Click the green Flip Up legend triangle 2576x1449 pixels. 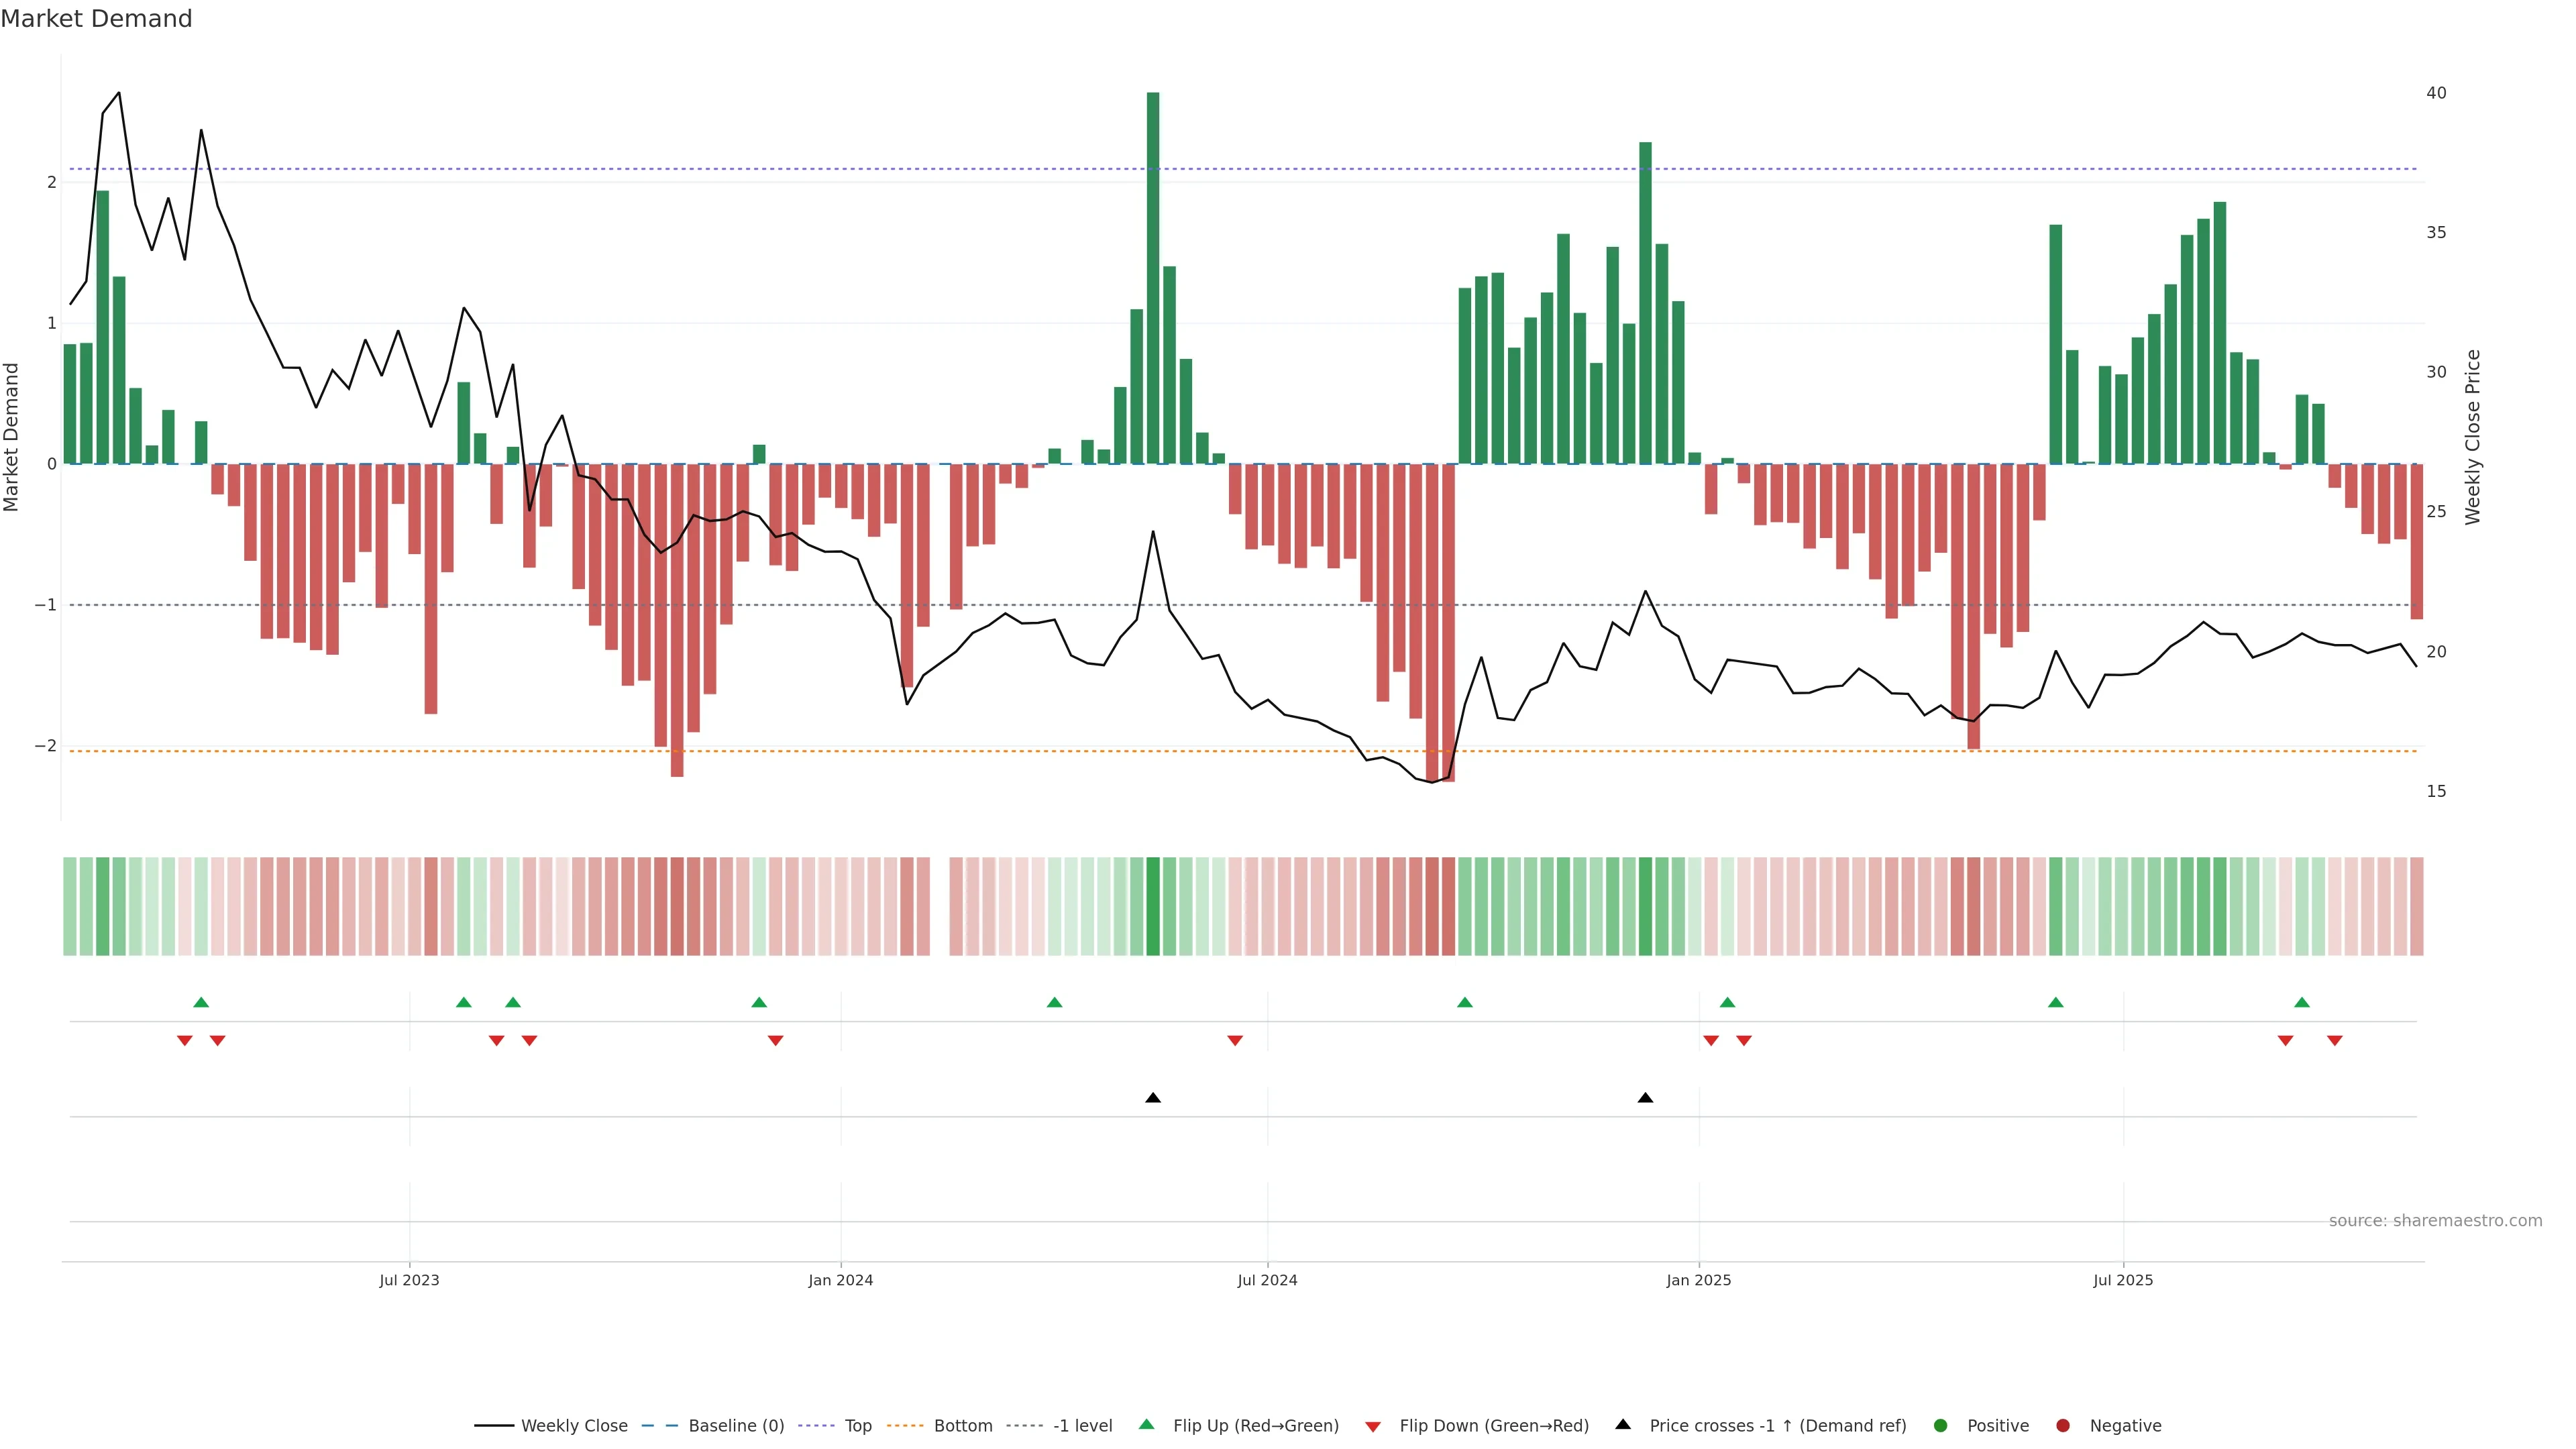click(1146, 1425)
